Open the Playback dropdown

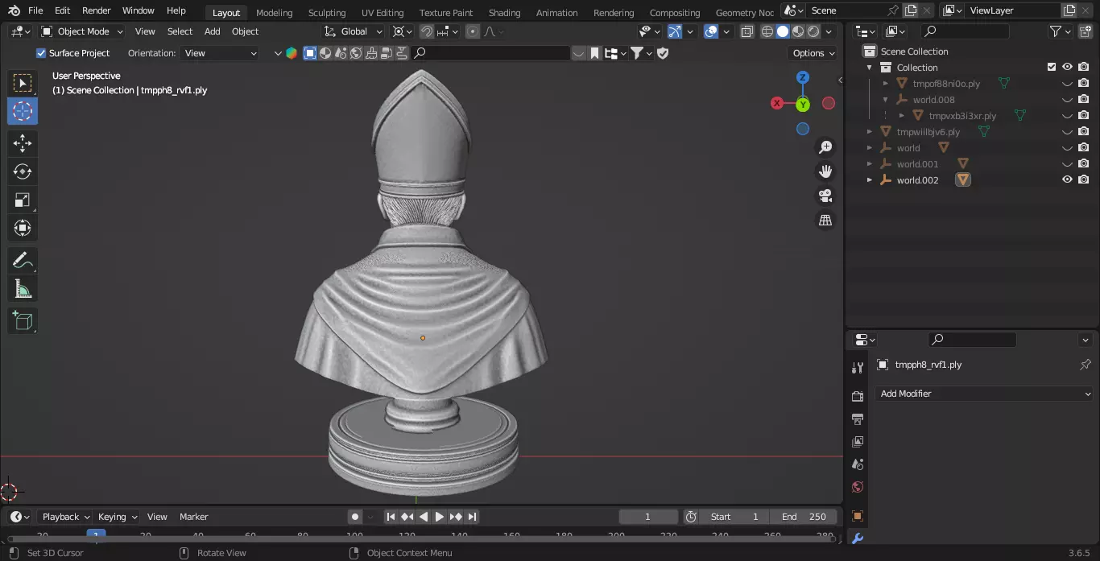(65, 517)
